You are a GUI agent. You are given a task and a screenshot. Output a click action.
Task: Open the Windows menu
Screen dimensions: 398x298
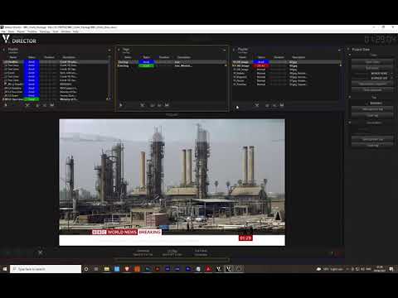click(66, 31)
